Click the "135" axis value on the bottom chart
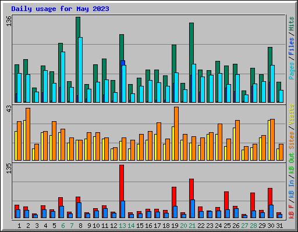Image resolution: width=298 pixels, height=232 pixels. [x=9, y=168]
